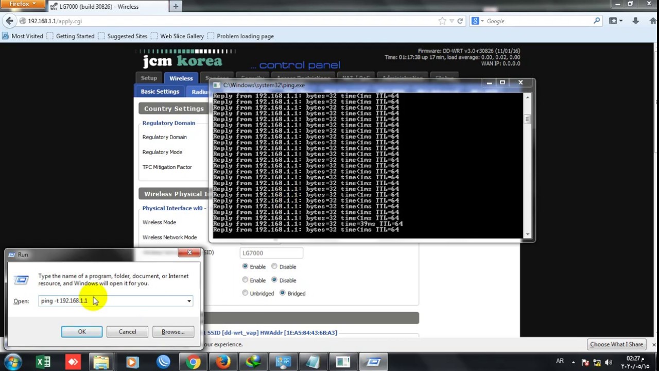Click Browse... in the Run dialog
Screen dimensions: 659x371
[x=173, y=332]
